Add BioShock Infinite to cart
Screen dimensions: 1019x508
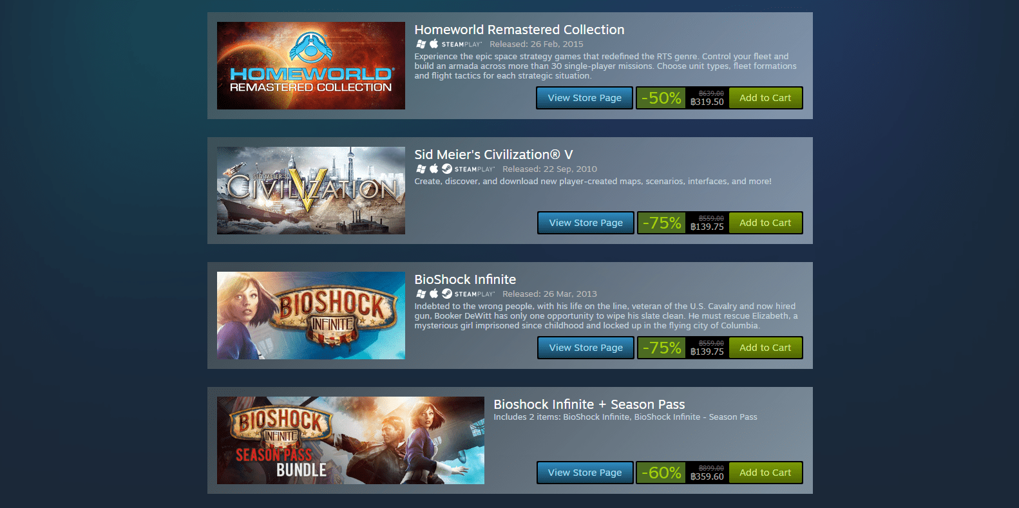tap(765, 348)
